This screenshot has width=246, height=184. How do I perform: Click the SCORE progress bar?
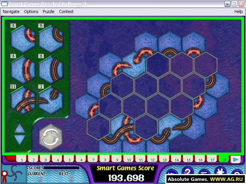61,168
